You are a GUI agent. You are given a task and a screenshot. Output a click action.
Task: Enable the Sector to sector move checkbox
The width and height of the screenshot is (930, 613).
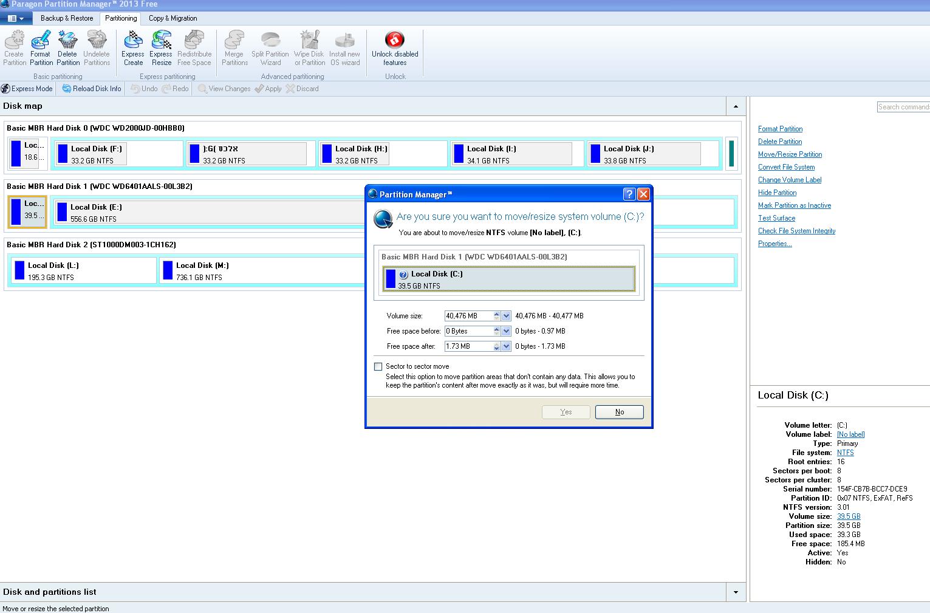[378, 366]
